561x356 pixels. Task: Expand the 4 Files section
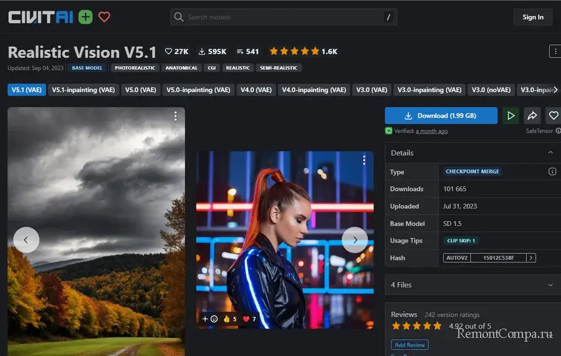[550, 285]
